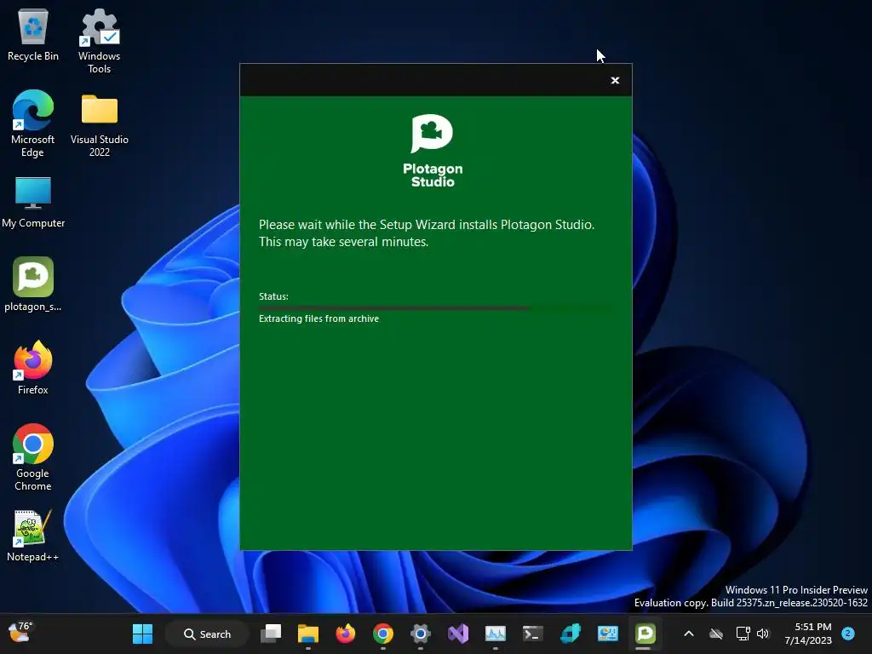Click the volume speaker tray icon

pyautogui.click(x=762, y=634)
